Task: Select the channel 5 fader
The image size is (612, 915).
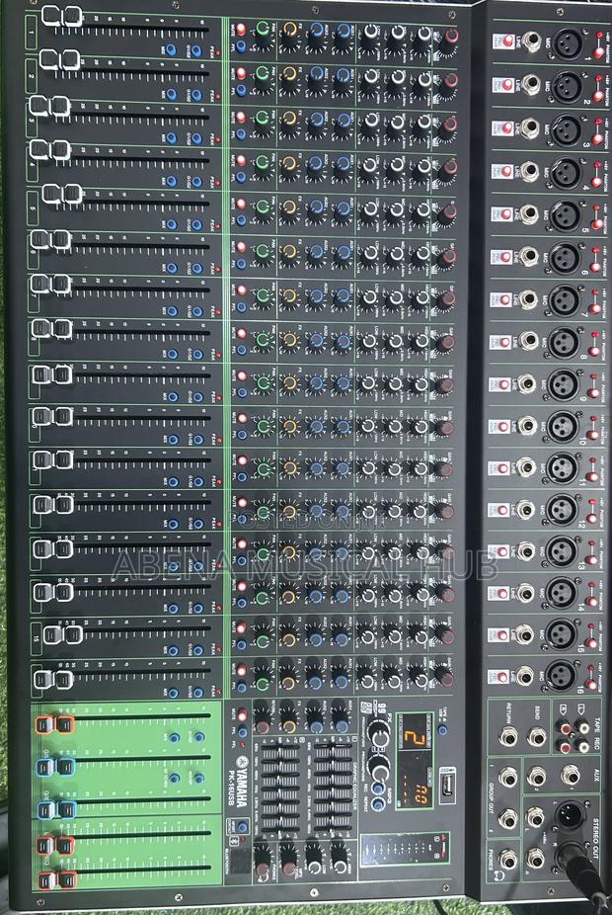Action: (x=62, y=195)
